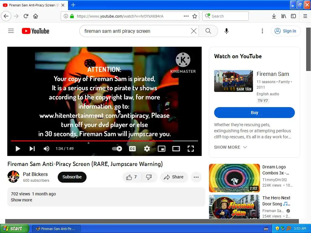Expand the description with Show more
311x233 pixels.
point(22,200)
